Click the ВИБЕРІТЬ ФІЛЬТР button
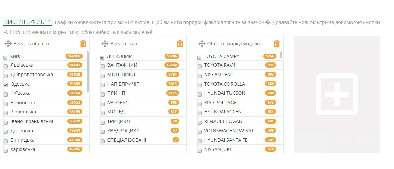This screenshot has height=169, width=394. (x=27, y=22)
